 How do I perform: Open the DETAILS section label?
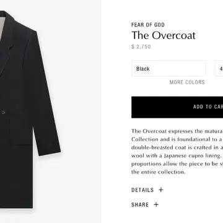coord(142,190)
